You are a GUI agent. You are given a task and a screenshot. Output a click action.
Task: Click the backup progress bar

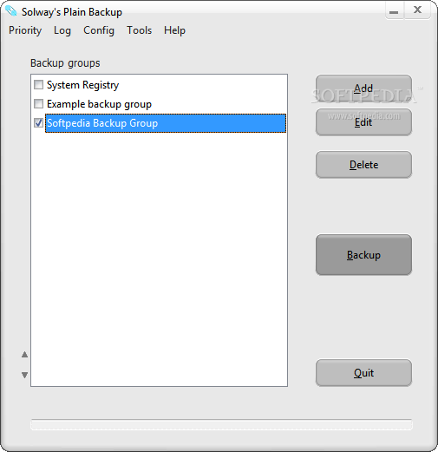coord(221,424)
